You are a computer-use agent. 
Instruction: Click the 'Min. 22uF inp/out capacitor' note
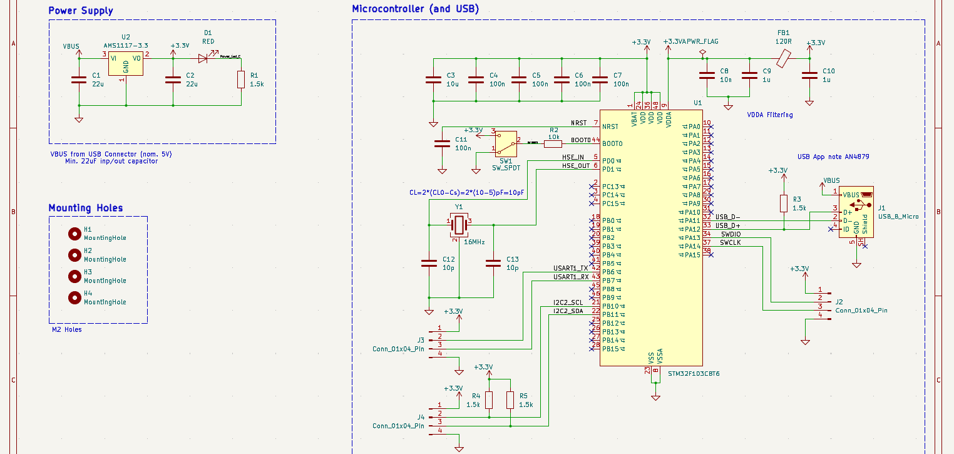[x=111, y=161]
